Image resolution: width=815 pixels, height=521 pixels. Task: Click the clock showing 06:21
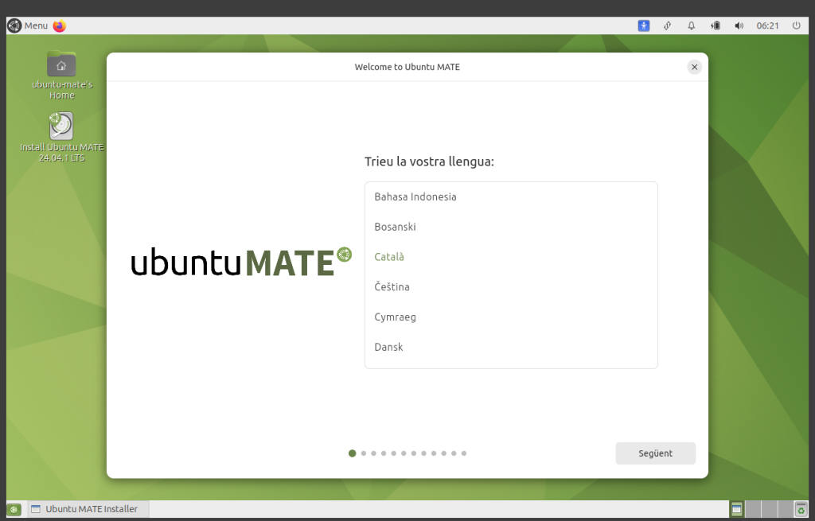[767, 25]
